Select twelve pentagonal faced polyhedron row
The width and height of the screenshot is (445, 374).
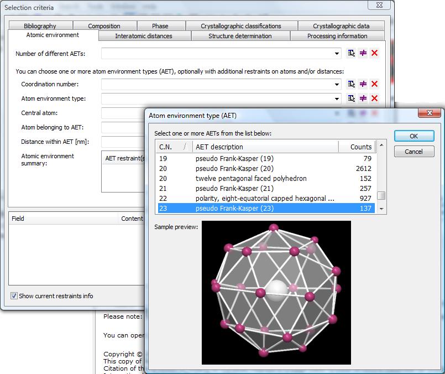point(251,178)
